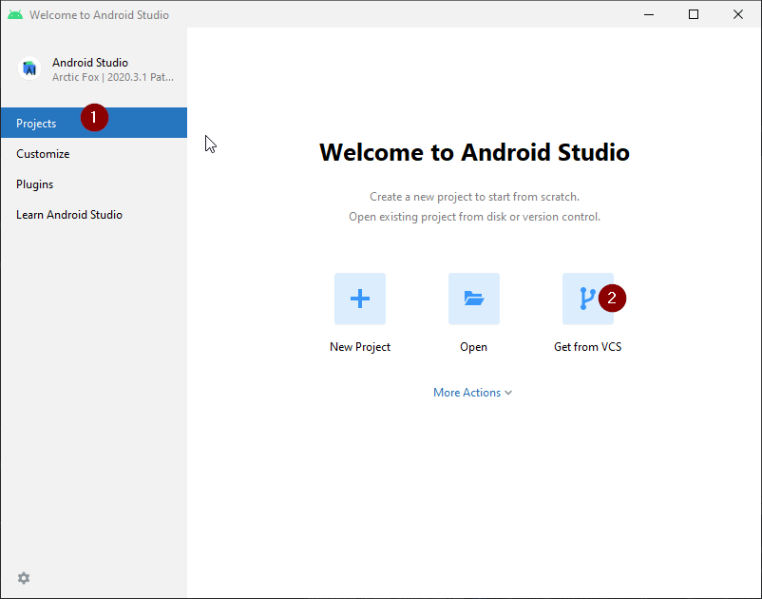Close the Welcome to Android Studio window
The height and width of the screenshot is (599, 762).
pyautogui.click(x=738, y=14)
